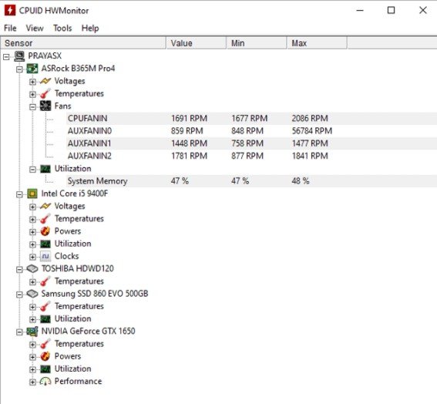Click the ASRock Voltages lightning icon

(45, 81)
